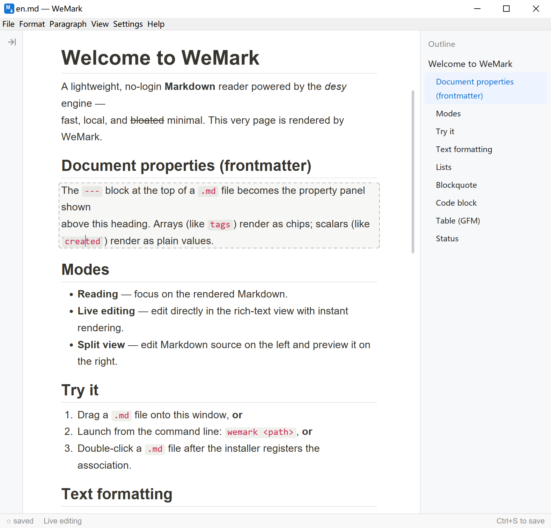Click the bold Reading list item
The width and height of the screenshot is (551, 528).
point(98,294)
